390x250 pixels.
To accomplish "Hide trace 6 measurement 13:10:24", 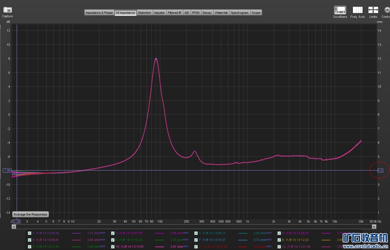I will click(113, 240).
